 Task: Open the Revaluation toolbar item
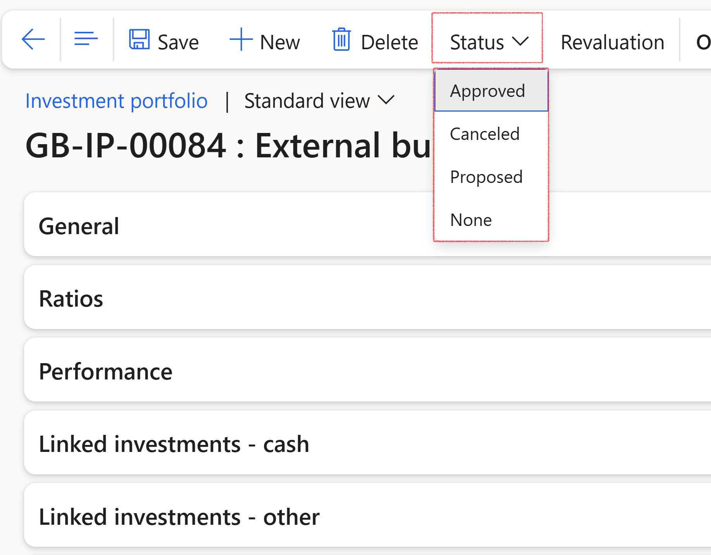pyautogui.click(x=612, y=42)
